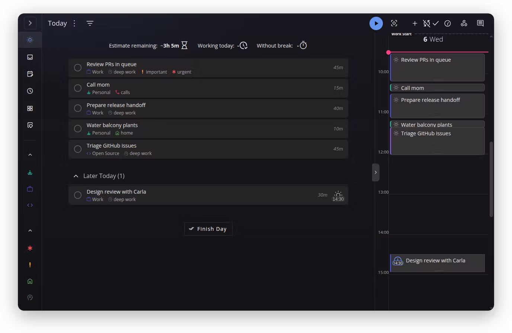
Task: Click the 45m estimate on Triage GitHub Issues
Action: (338, 149)
